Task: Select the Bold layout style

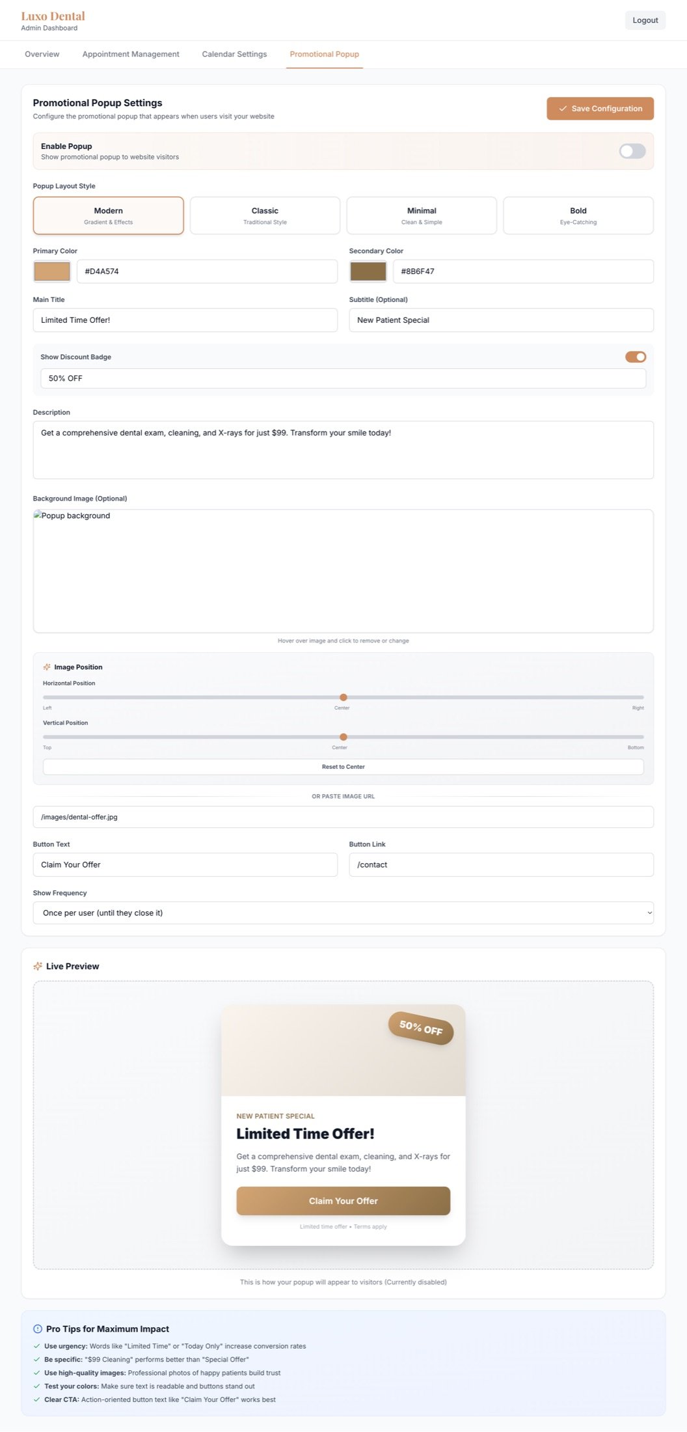Action: click(x=578, y=215)
